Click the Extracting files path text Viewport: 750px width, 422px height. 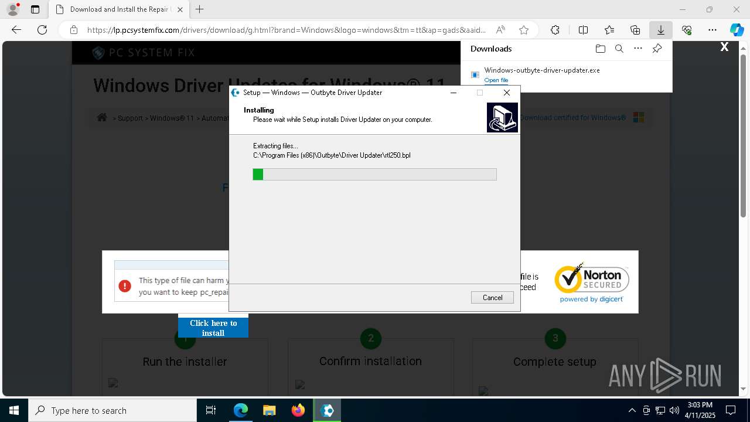332,155
